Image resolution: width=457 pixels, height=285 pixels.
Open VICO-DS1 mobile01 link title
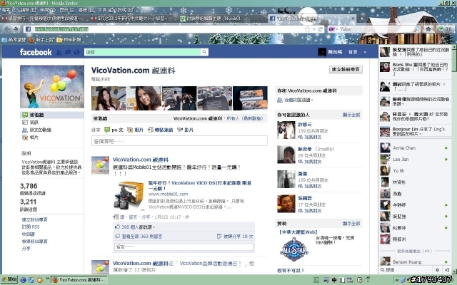(200, 185)
